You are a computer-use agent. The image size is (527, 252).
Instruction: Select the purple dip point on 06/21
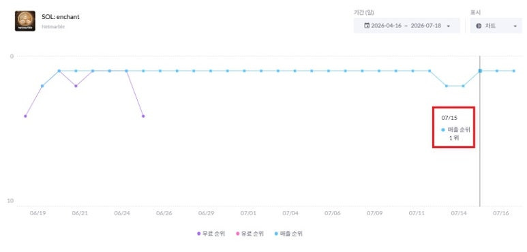click(76, 86)
